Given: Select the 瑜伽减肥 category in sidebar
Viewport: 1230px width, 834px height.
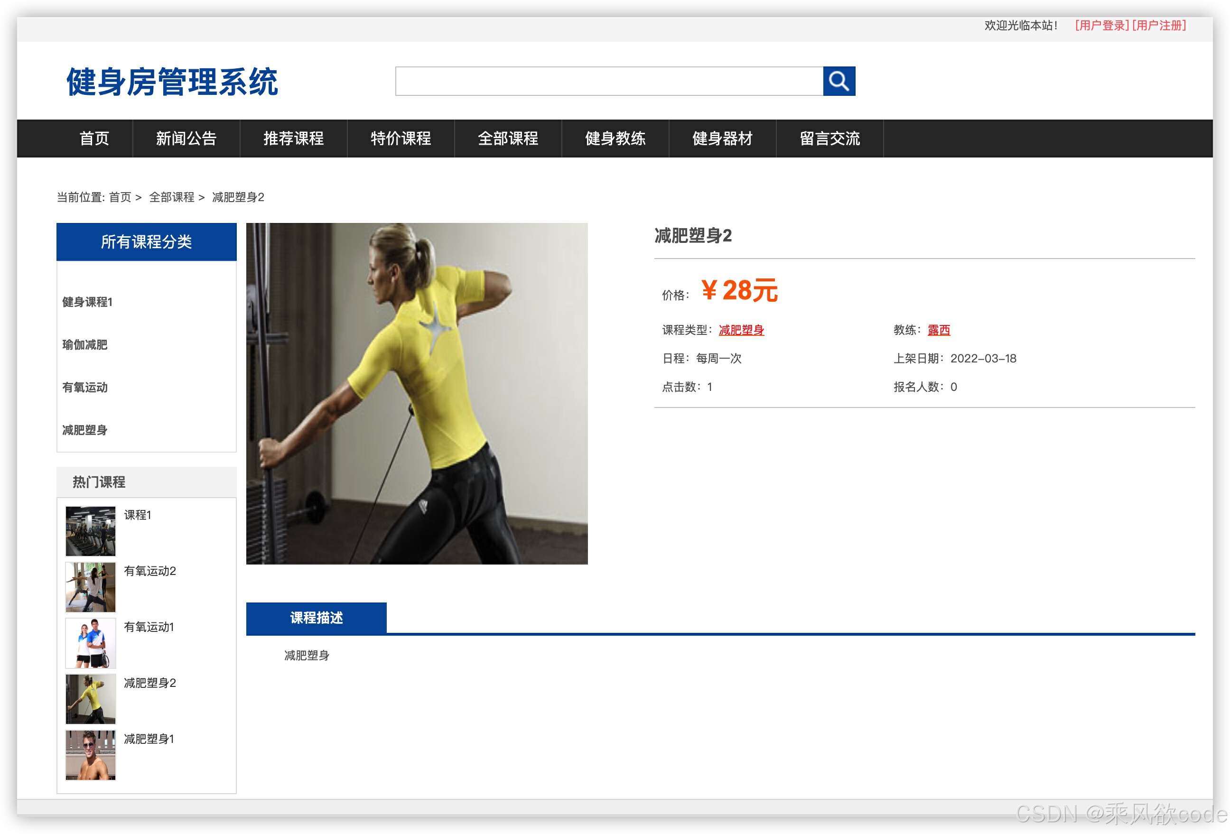Looking at the screenshot, I should [84, 345].
